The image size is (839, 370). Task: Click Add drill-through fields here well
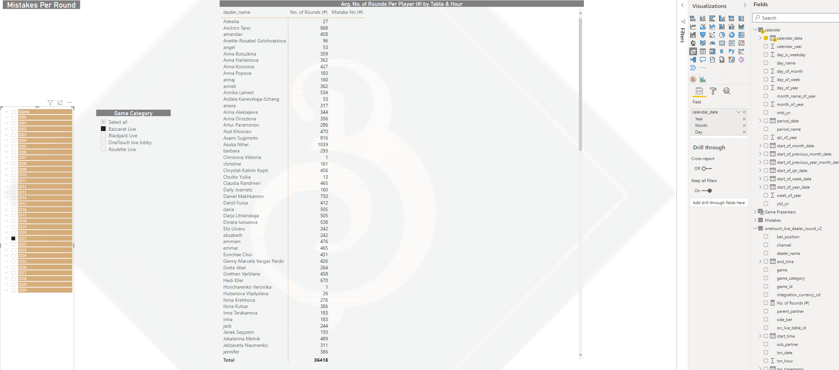coord(719,203)
